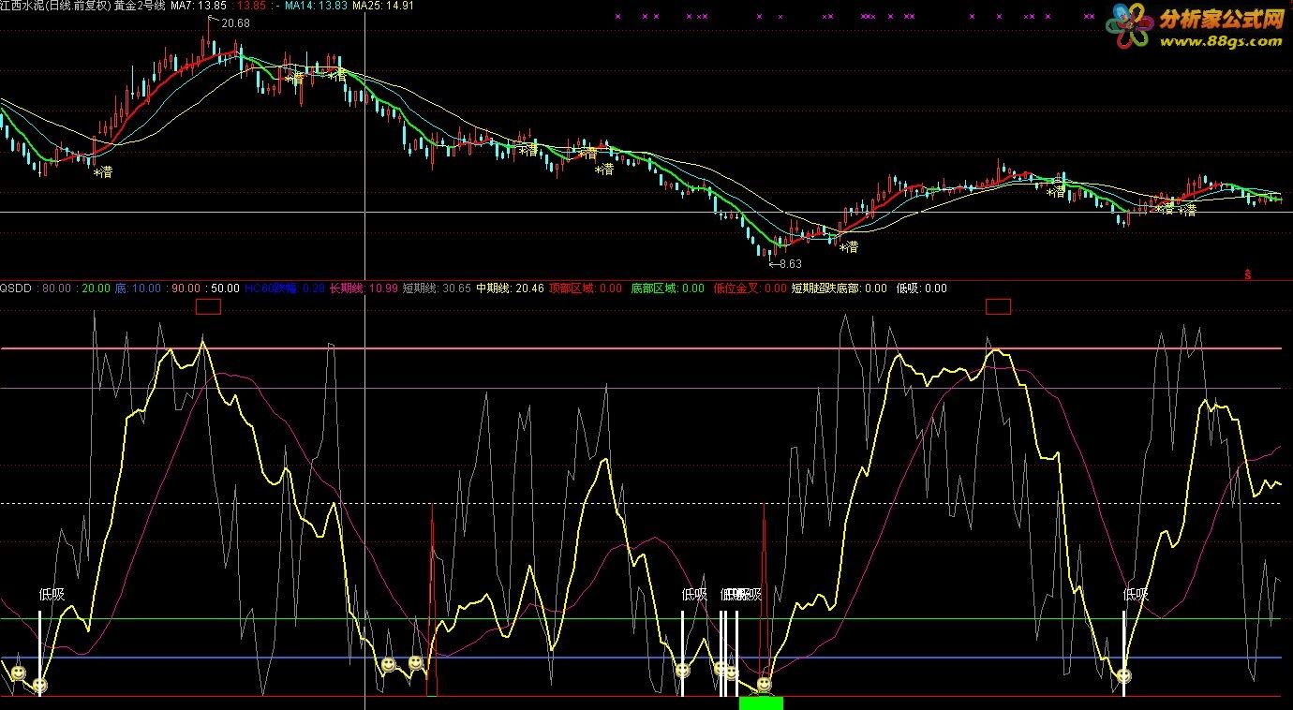Click the QSDD indicator name label
Screen dimensions: 1293x710
[x=16, y=288]
